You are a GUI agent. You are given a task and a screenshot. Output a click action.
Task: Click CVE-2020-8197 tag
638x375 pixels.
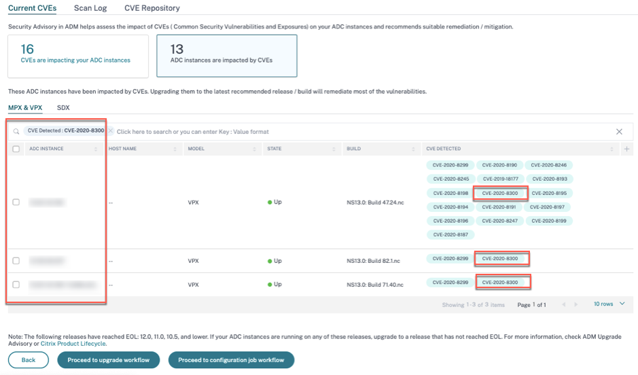click(547, 207)
